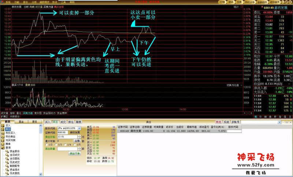
Task: Open the 撤单 cancel order item
Action: [x=7, y=144]
